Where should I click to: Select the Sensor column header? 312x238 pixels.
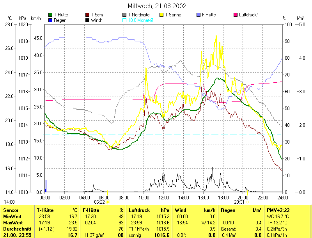(10, 210)
